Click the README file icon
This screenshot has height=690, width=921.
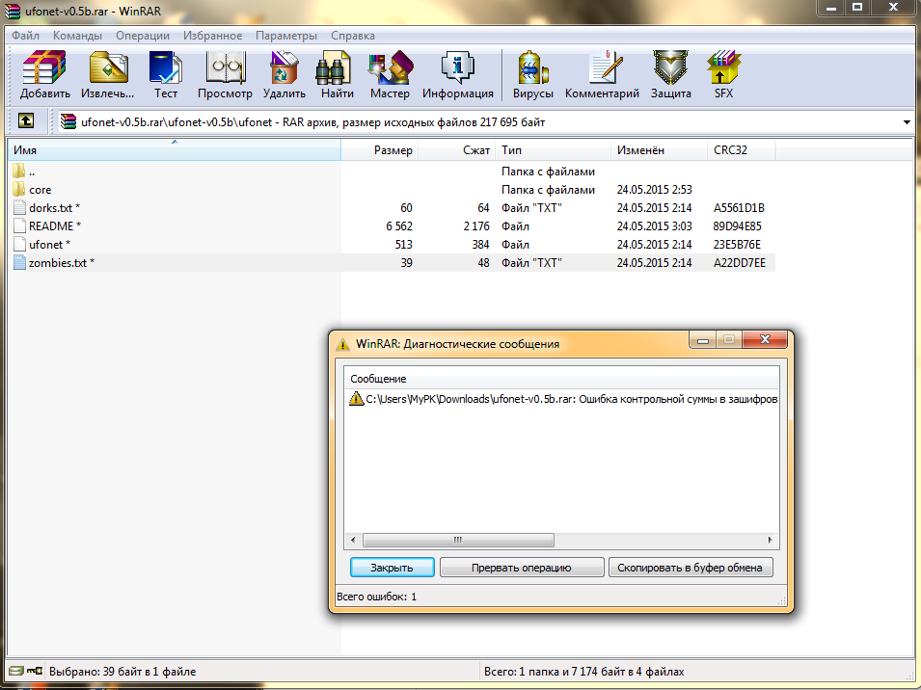(19, 226)
